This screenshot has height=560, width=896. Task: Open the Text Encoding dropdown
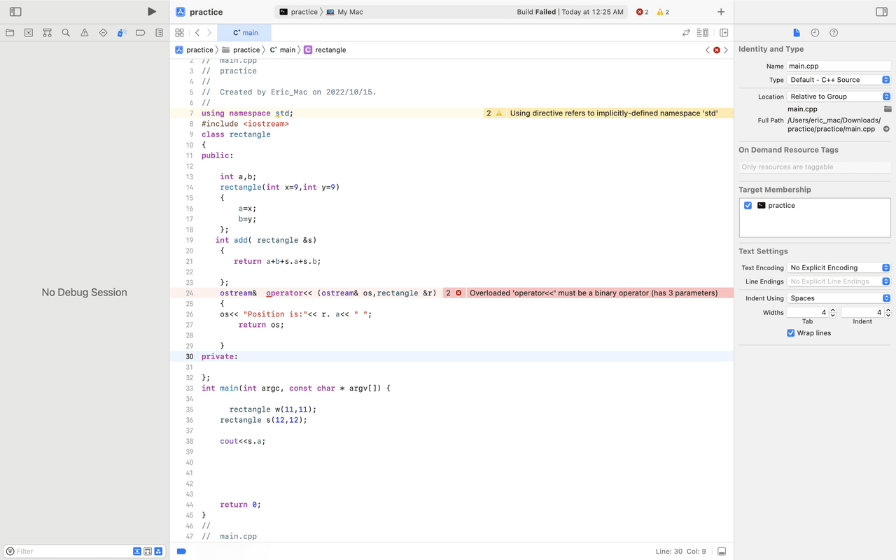(x=839, y=267)
